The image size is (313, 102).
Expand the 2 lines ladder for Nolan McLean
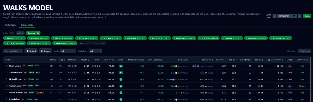coord(290,79)
